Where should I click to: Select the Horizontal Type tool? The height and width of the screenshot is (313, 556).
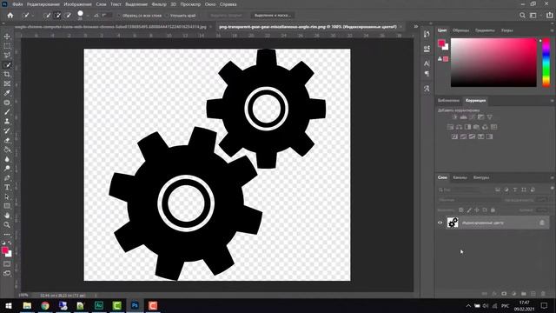coord(7,187)
